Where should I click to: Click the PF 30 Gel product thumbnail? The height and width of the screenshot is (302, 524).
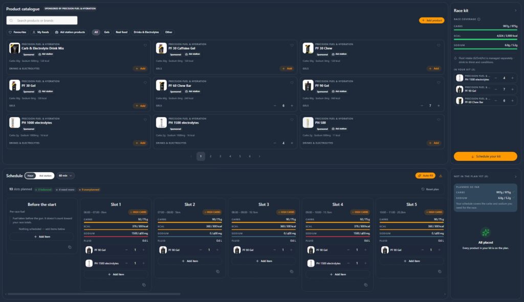[14, 85]
